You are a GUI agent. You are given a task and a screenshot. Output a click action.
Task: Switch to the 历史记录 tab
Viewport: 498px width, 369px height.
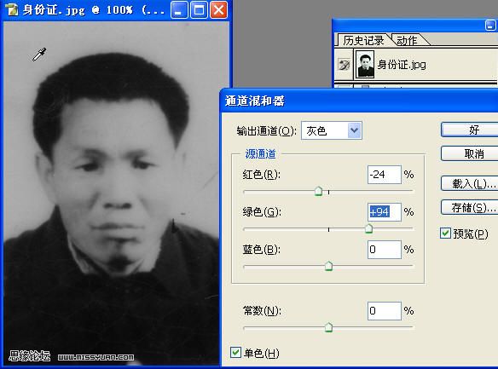(363, 41)
